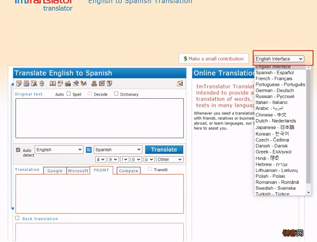Open the English source language dropdown
The height and width of the screenshot is (242, 317).
coord(59,150)
